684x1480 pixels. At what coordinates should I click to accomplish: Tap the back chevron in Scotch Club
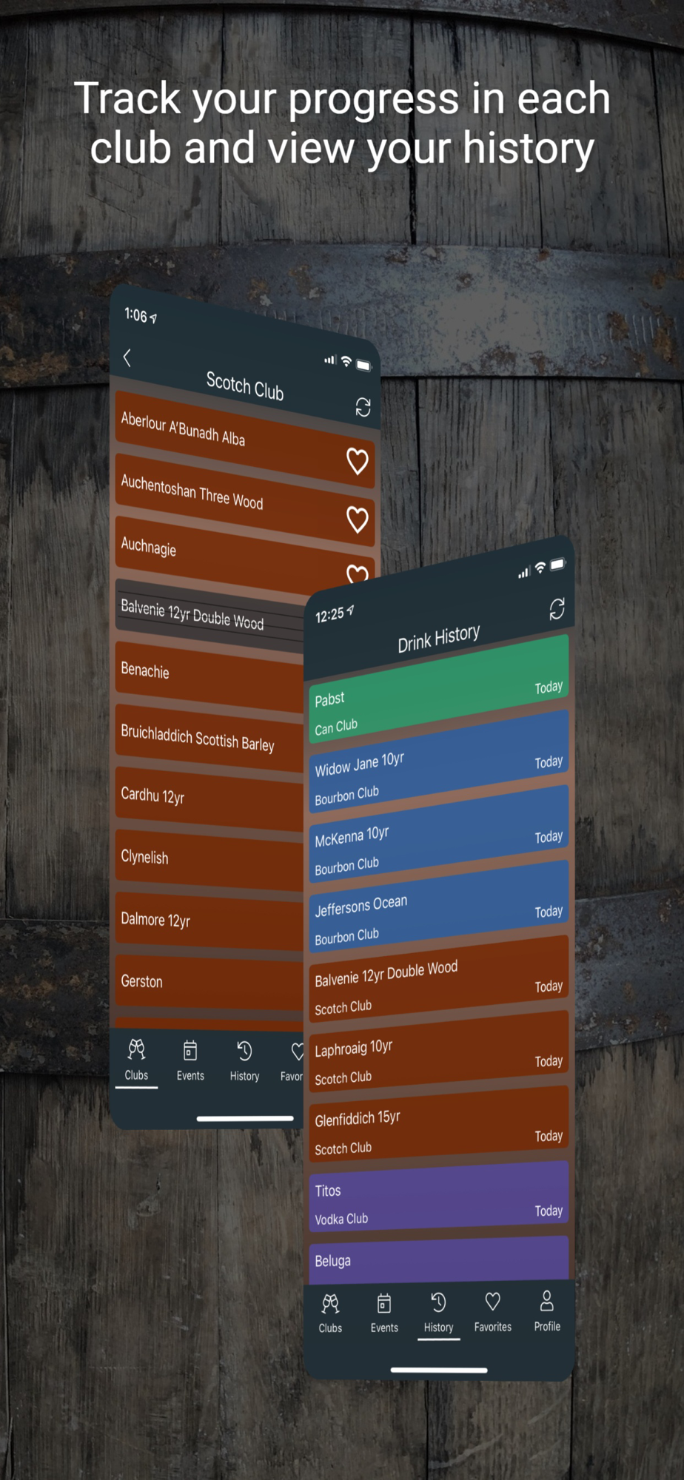click(x=127, y=357)
